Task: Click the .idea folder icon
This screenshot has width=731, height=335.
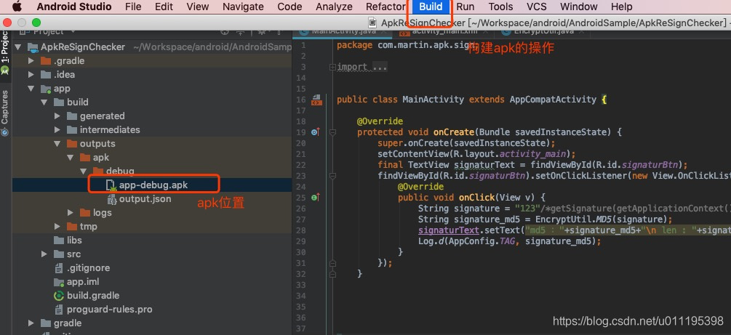Action: click(46, 75)
